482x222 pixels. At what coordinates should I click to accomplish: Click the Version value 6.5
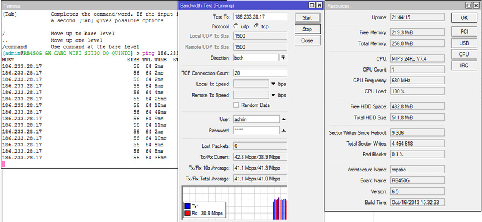tap(417, 191)
